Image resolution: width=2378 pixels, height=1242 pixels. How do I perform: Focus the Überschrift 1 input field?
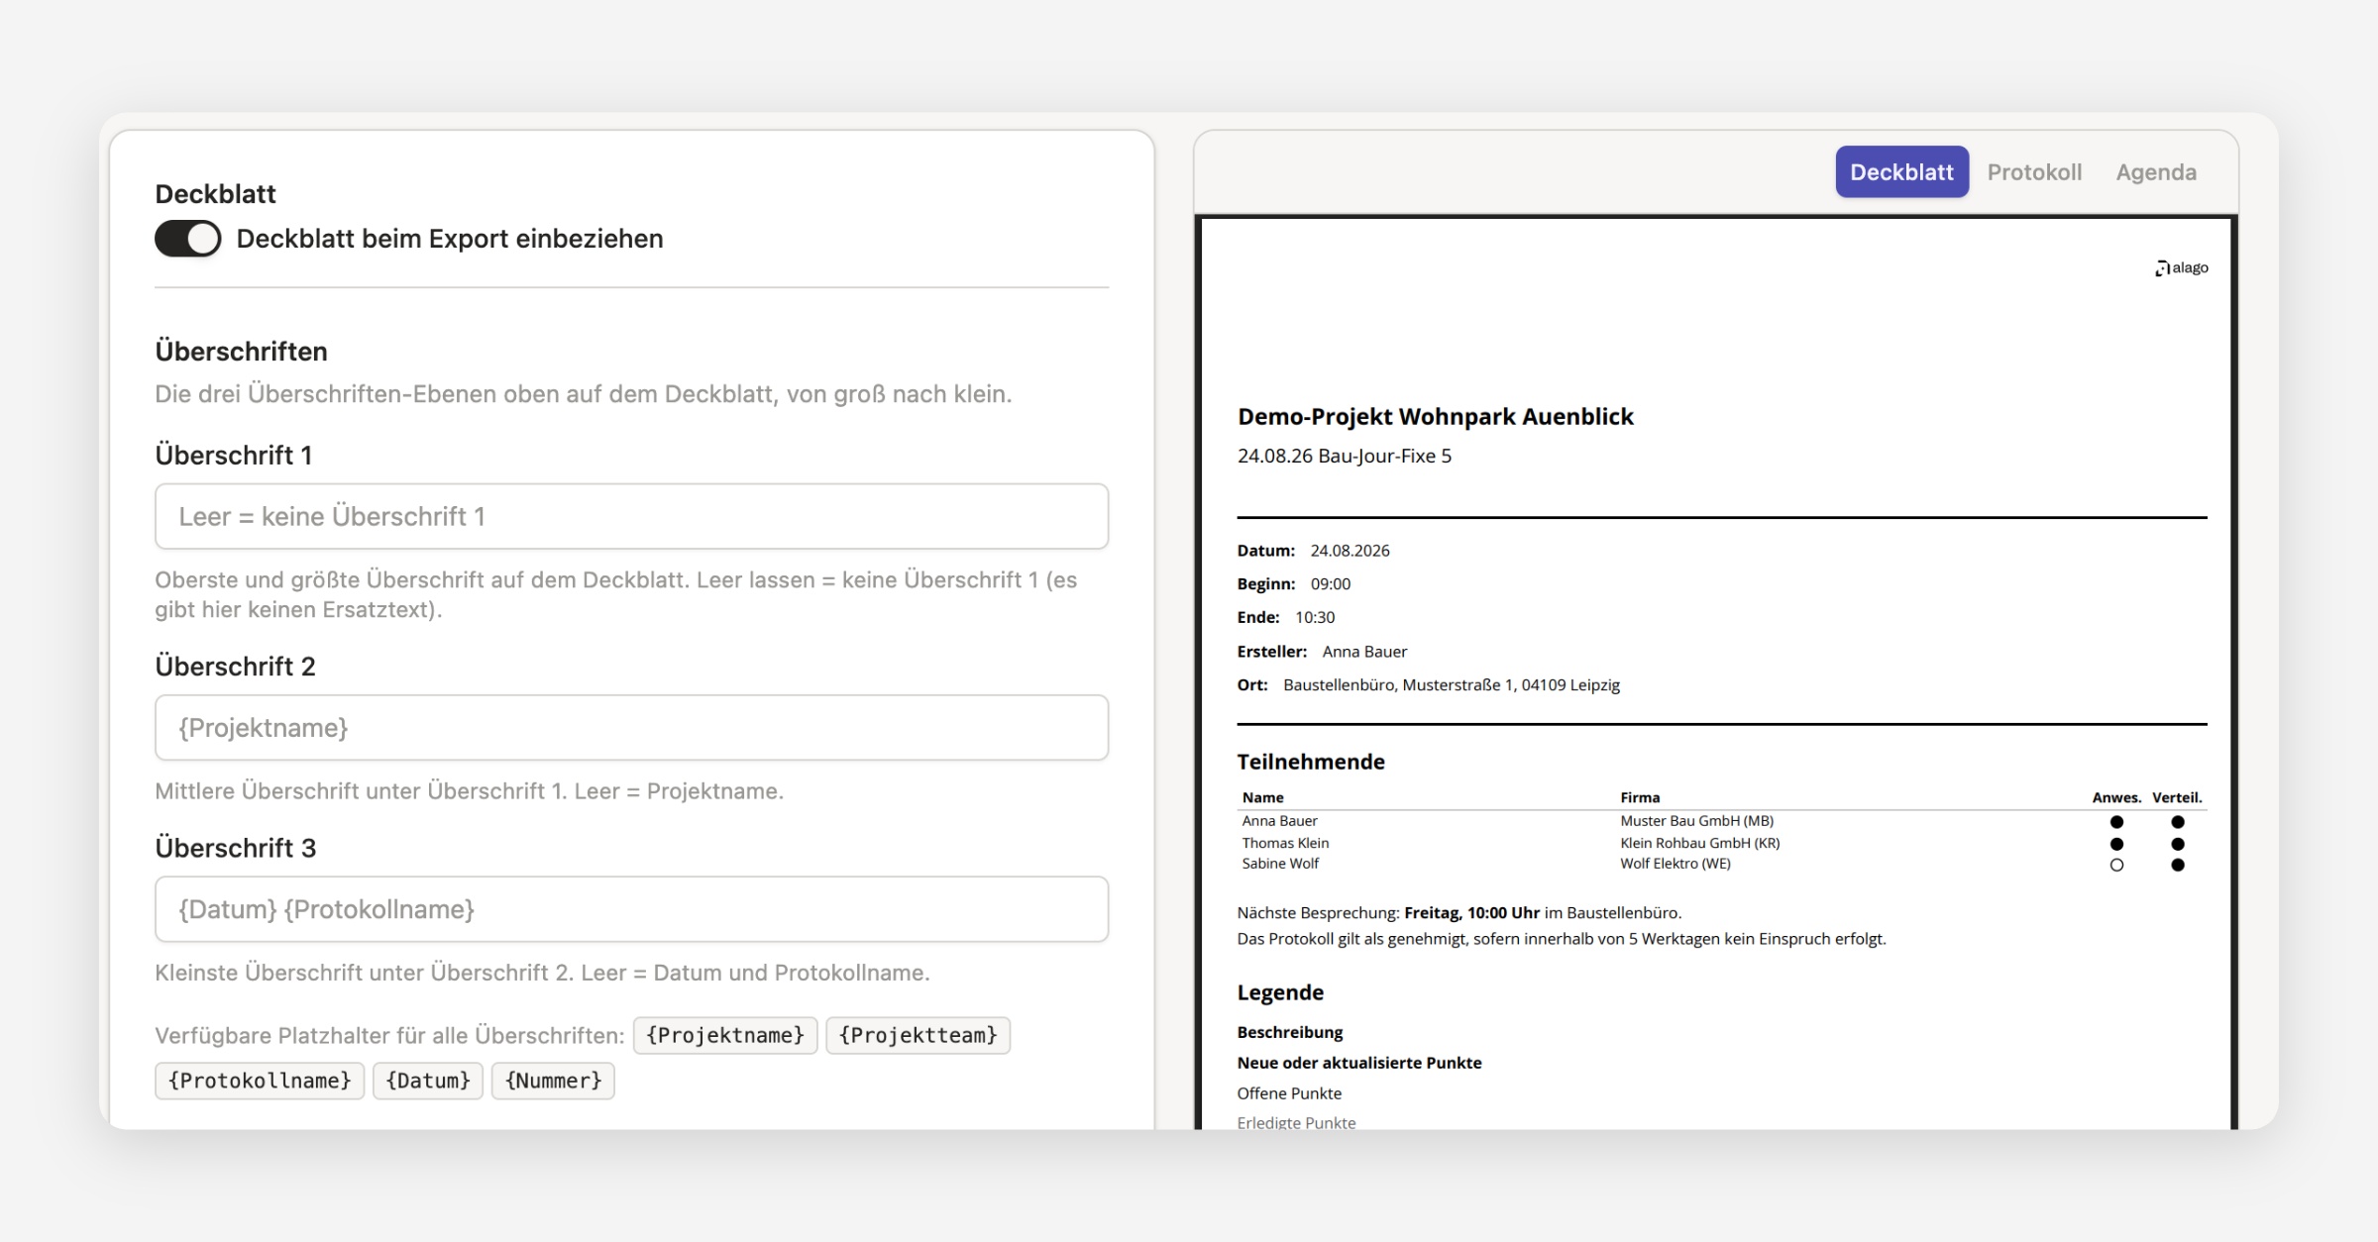(631, 516)
